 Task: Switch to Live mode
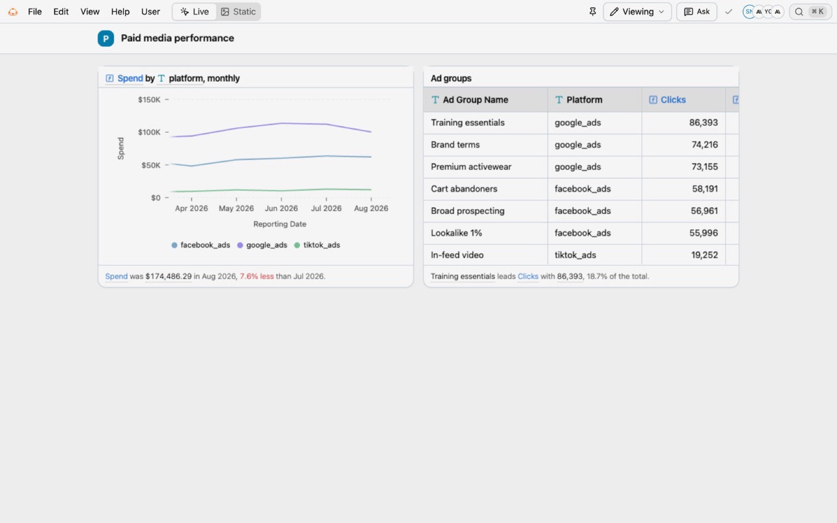click(x=194, y=12)
